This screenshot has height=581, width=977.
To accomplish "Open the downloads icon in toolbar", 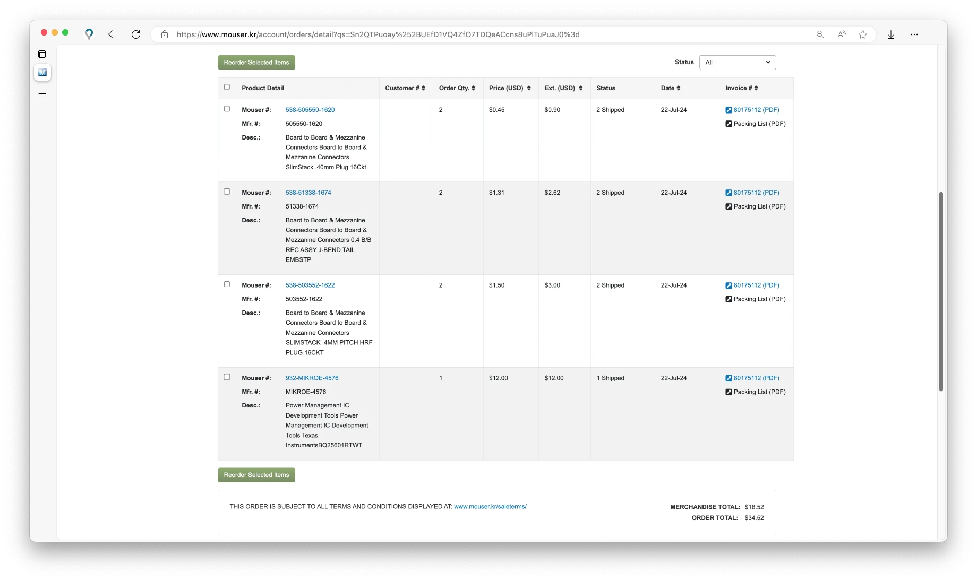I will [891, 34].
